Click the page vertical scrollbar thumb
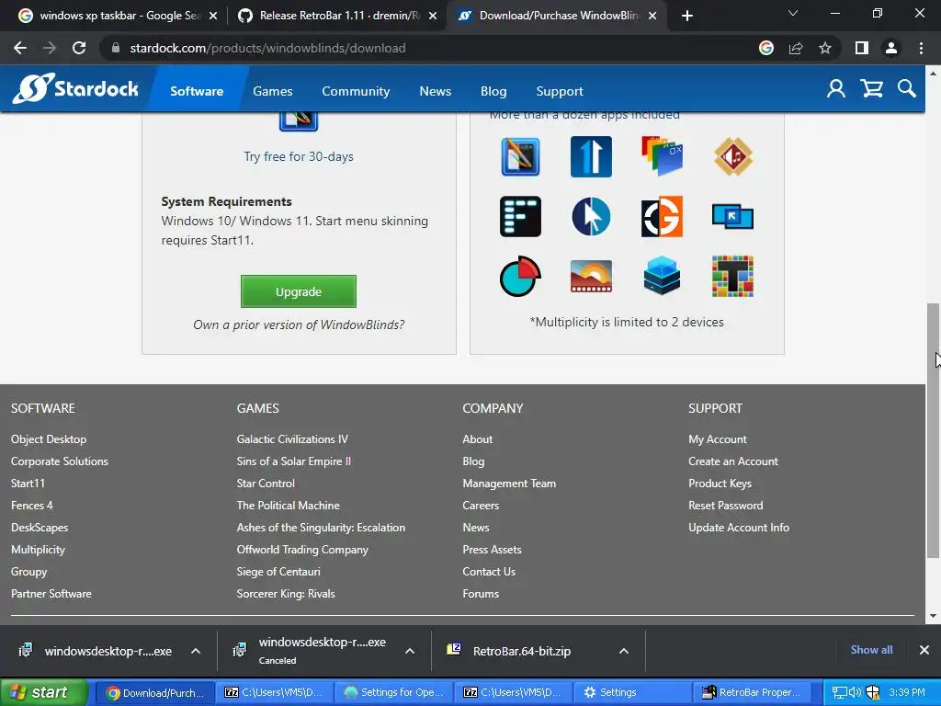The image size is (941, 706). pos(933,431)
